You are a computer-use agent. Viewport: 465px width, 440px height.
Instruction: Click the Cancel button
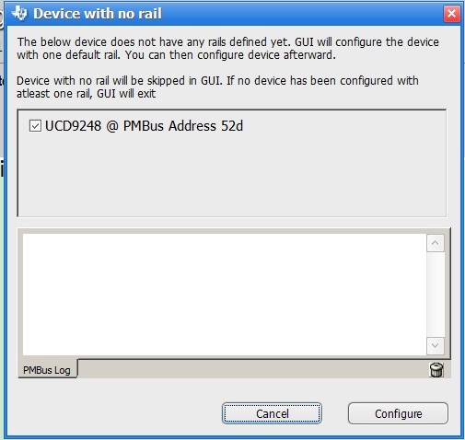pos(272,413)
